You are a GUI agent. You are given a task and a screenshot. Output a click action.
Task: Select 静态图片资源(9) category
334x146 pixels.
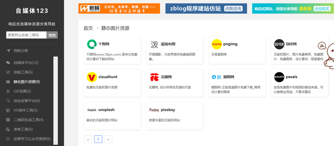(27, 82)
